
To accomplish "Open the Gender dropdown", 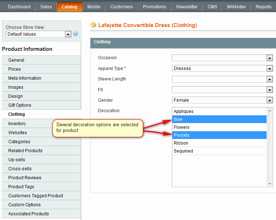I will (222, 100).
